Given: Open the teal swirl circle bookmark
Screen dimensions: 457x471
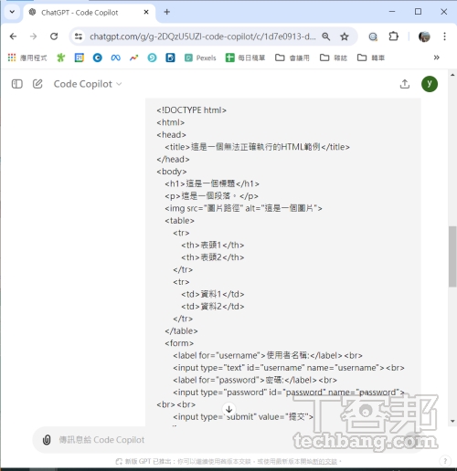Looking at the screenshot, I should click(152, 58).
